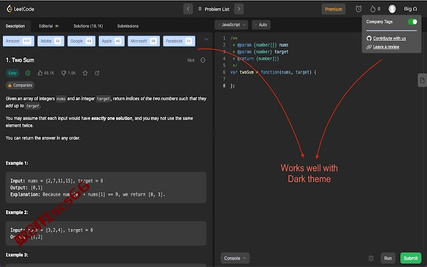The image size is (427, 267).
Task: Click the 'target' inline code in description
Action: tap(103, 99)
